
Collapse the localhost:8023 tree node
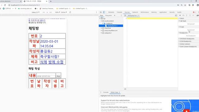click(101, 21)
